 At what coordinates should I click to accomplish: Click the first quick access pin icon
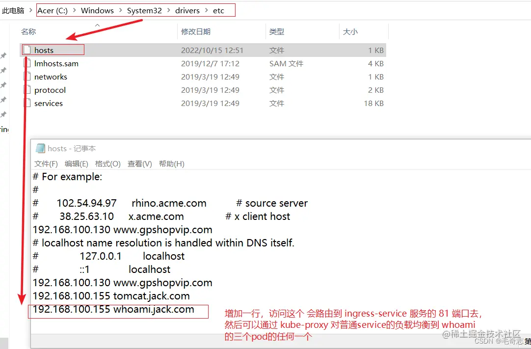tap(3, 55)
